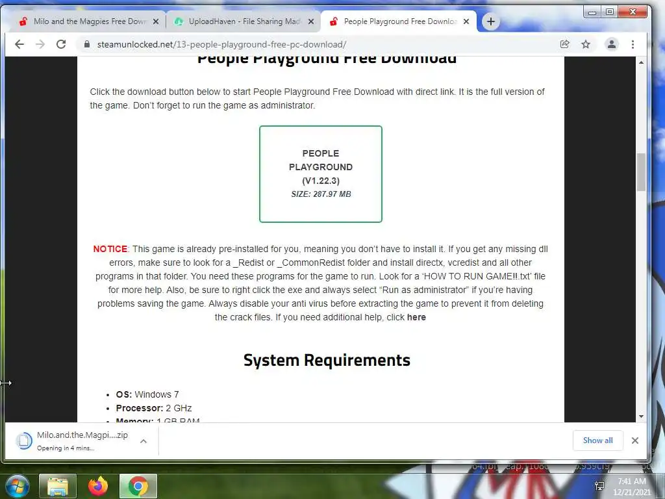Close the People Playground tab
Image resolution: width=665 pixels, height=499 pixels.
tap(466, 21)
